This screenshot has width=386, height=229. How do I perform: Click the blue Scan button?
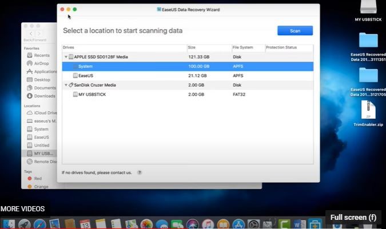(295, 31)
